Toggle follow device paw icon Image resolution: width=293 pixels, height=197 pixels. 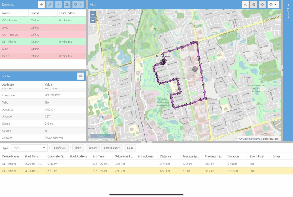point(254,5)
